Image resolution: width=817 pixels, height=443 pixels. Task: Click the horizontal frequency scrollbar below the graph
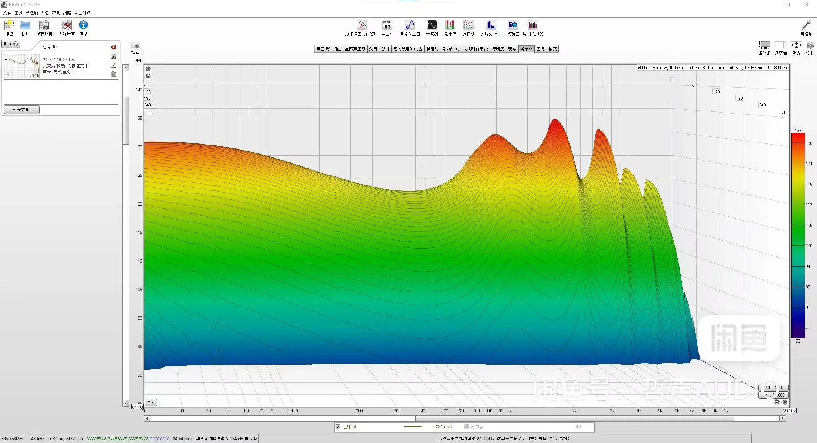coord(464,418)
